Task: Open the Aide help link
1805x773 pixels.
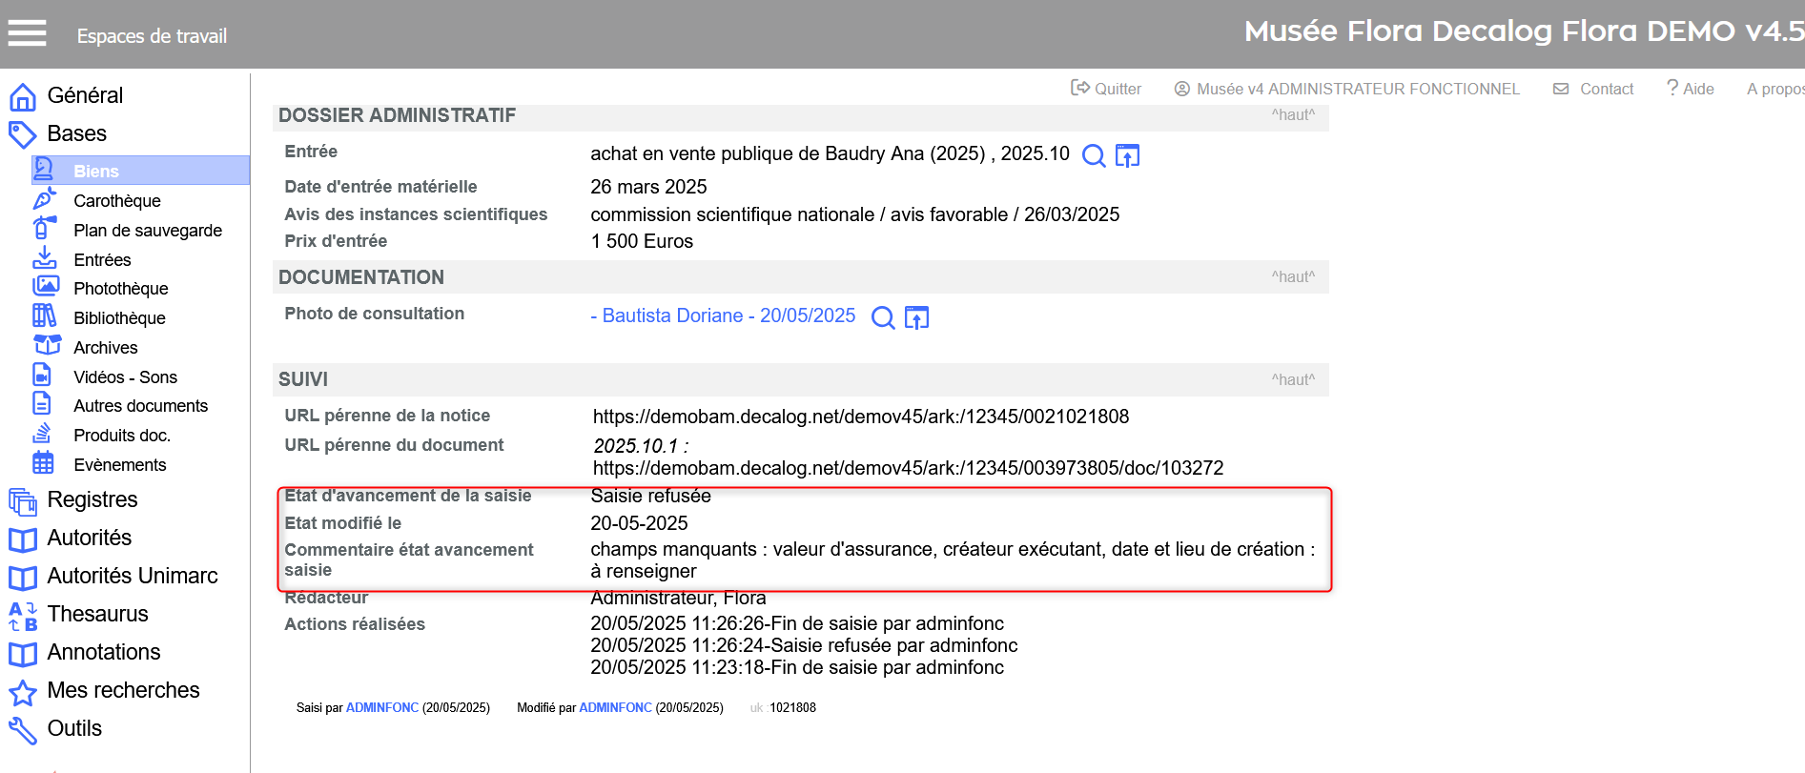Action: click(x=1690, y=89)
